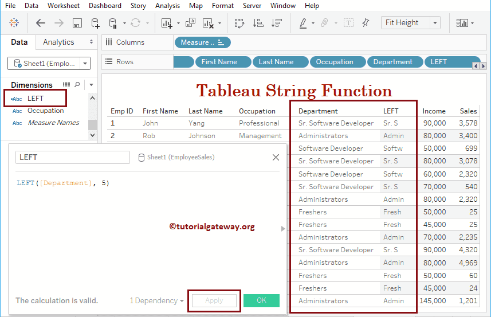Click the Show Mark Labels T icon
Screen dimensions: 491x317
pos(348,23)
